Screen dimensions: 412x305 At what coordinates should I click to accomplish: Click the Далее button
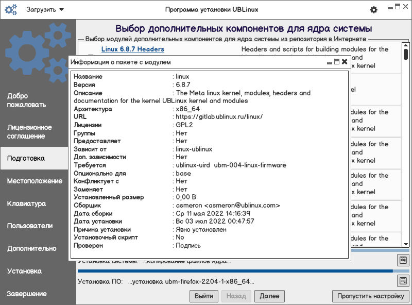[x=269, y=296]
